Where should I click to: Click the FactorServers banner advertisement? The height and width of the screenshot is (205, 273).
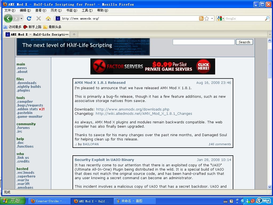pyautogui.click(x=152, y=66)
